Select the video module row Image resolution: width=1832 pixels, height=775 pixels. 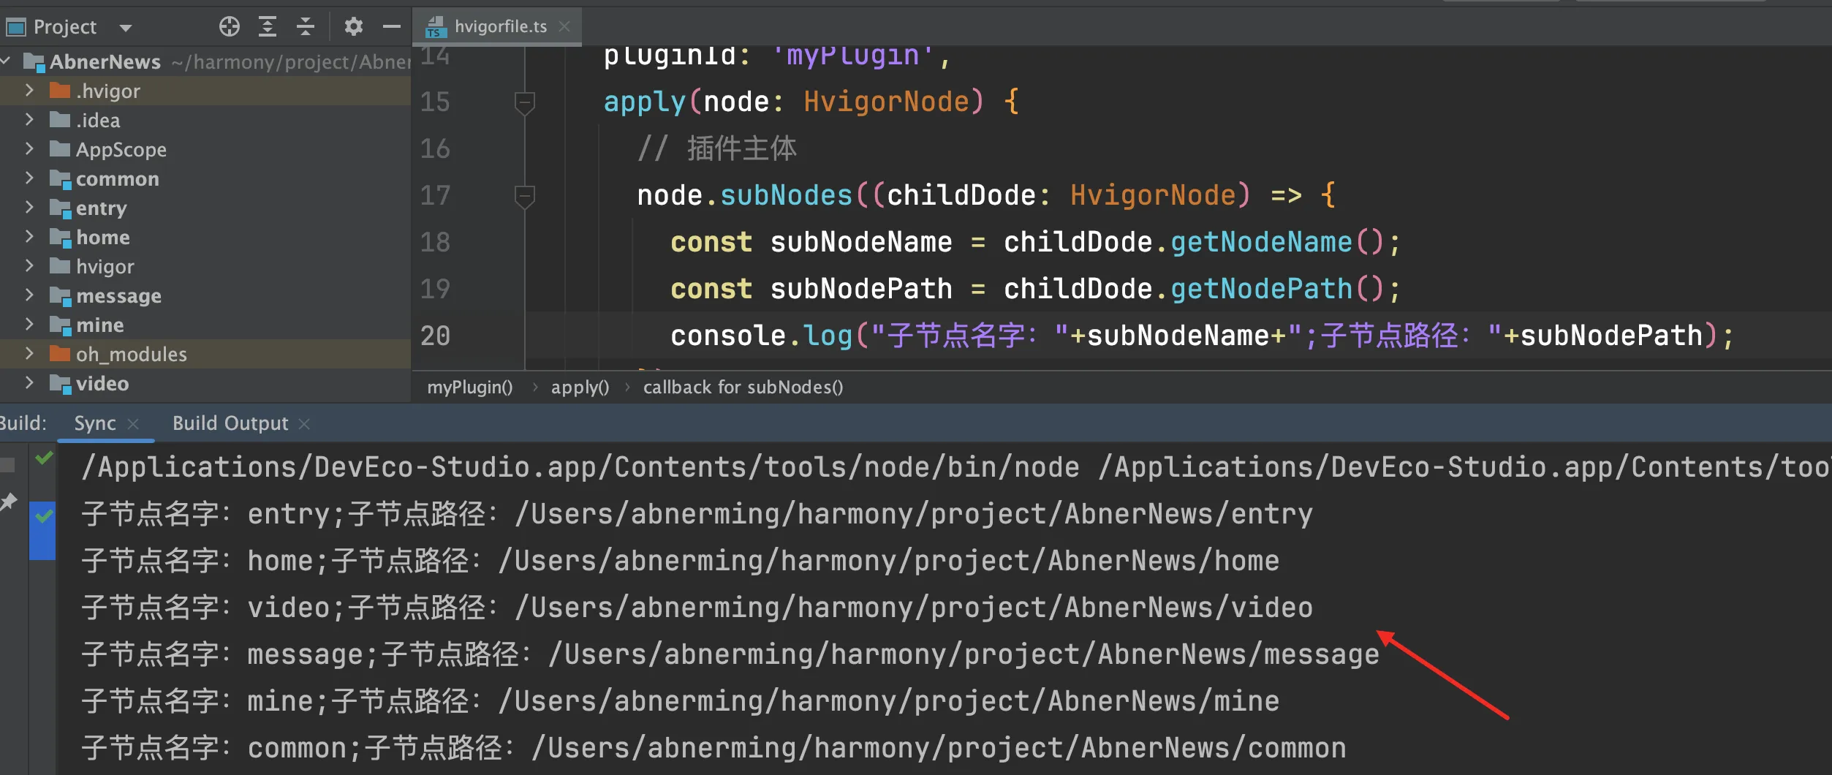tap(205, 383)
